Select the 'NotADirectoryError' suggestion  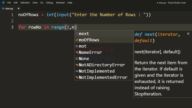click(104, 65)
